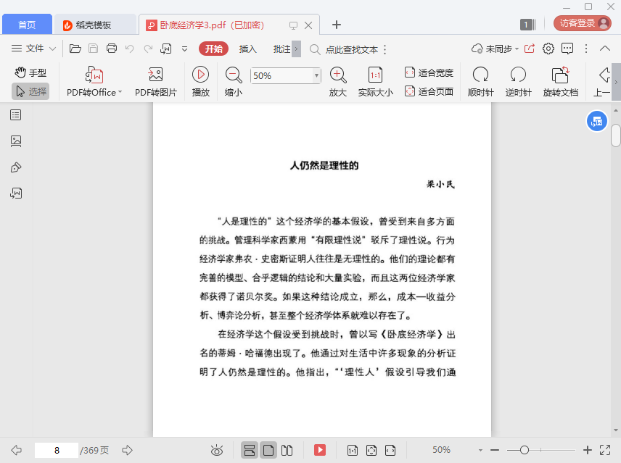The image size is (621, 463).
Task: Go to previous page arrow in status bar
Action: pos(16,450)
